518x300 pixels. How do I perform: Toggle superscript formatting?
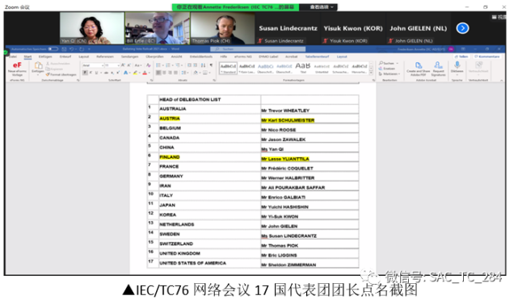pos(118,73)
